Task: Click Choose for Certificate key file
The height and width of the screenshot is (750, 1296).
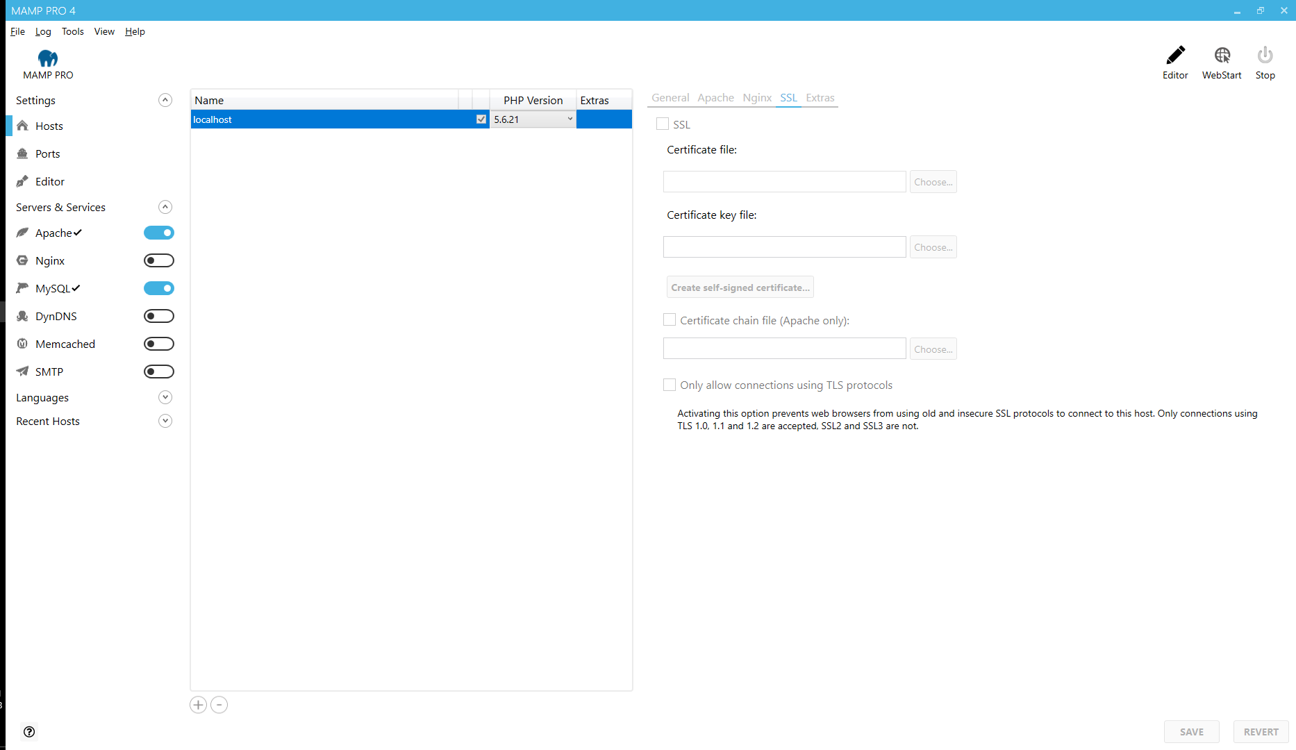Action: point(933,247)
